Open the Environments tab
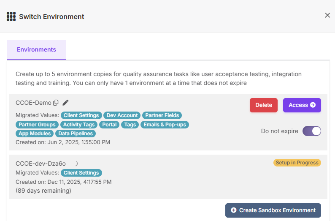 coord(37,49)
